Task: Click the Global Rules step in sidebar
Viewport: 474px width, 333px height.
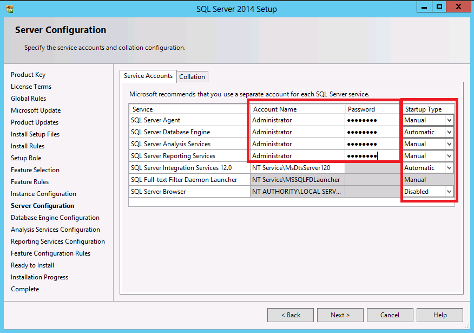Action: coord(29,99)
